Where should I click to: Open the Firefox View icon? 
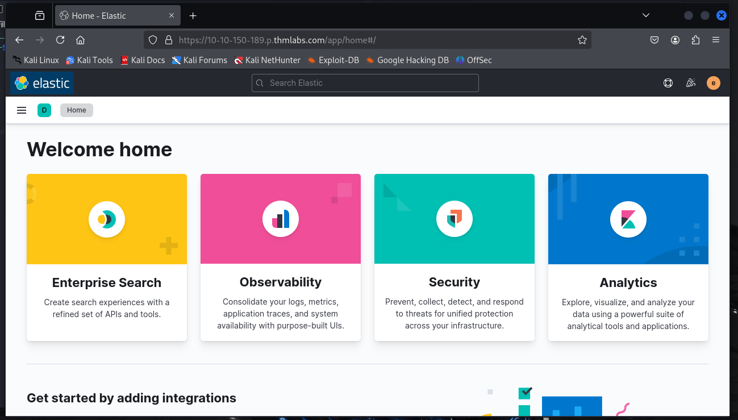(40, 16)
